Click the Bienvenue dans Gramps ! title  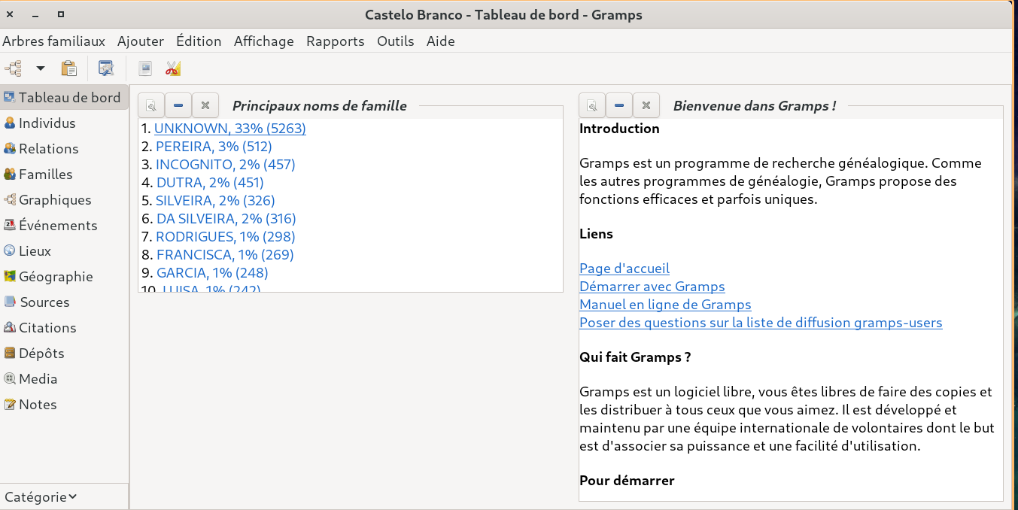[x=755, y=106]
